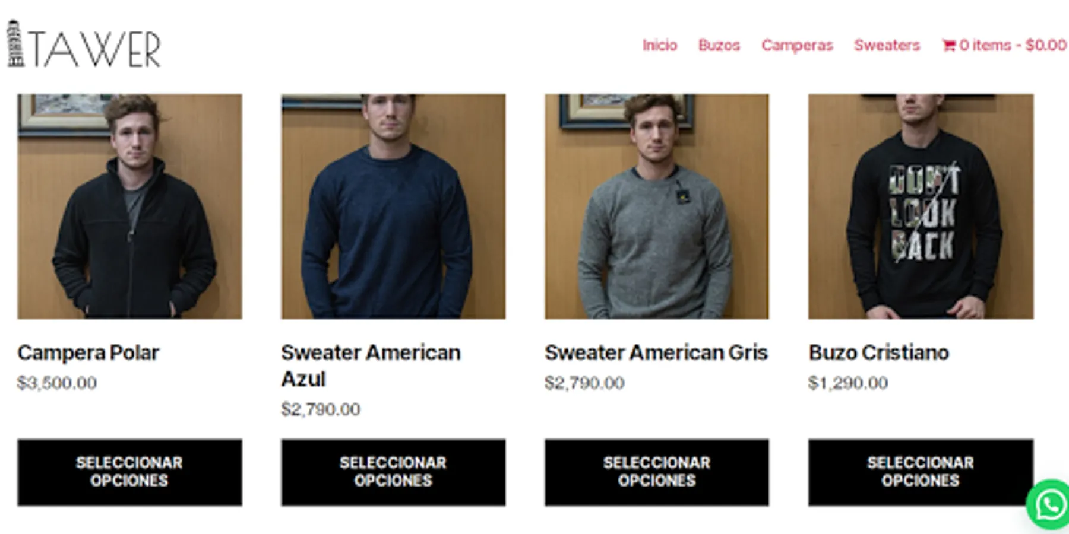Select options for Sweater American Gris
The width and height of the screenshot is (1069, 534).
pyautogui.click(x=657, y=472)
